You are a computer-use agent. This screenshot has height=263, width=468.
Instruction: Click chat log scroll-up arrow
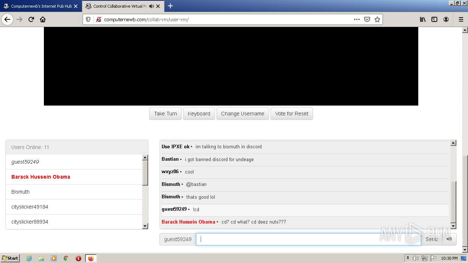453,143
